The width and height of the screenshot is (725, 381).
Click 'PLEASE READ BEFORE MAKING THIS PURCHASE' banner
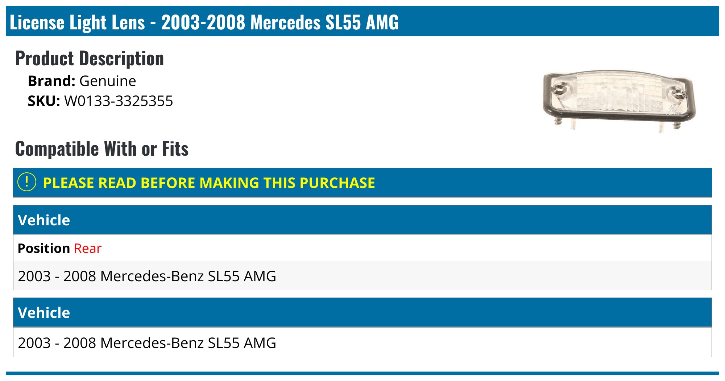pos(209,183)
